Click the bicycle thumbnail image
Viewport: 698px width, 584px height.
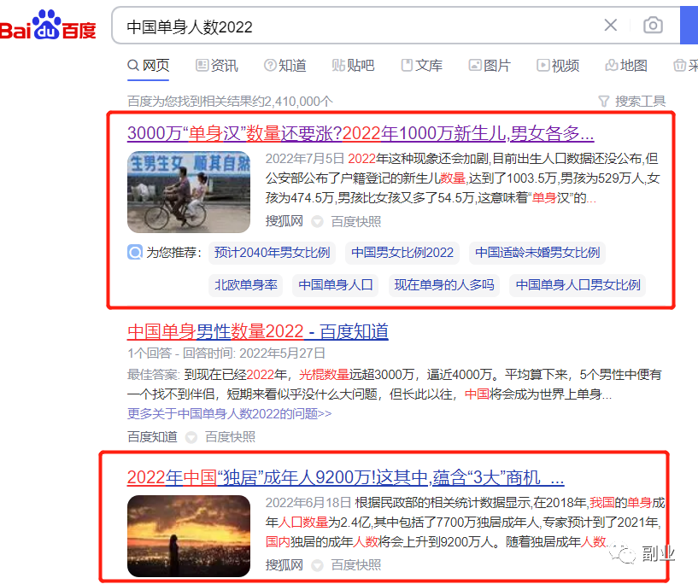click(x=189, y=192)
